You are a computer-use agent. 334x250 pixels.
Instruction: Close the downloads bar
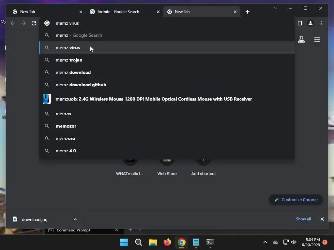click(x=322, y=219)
